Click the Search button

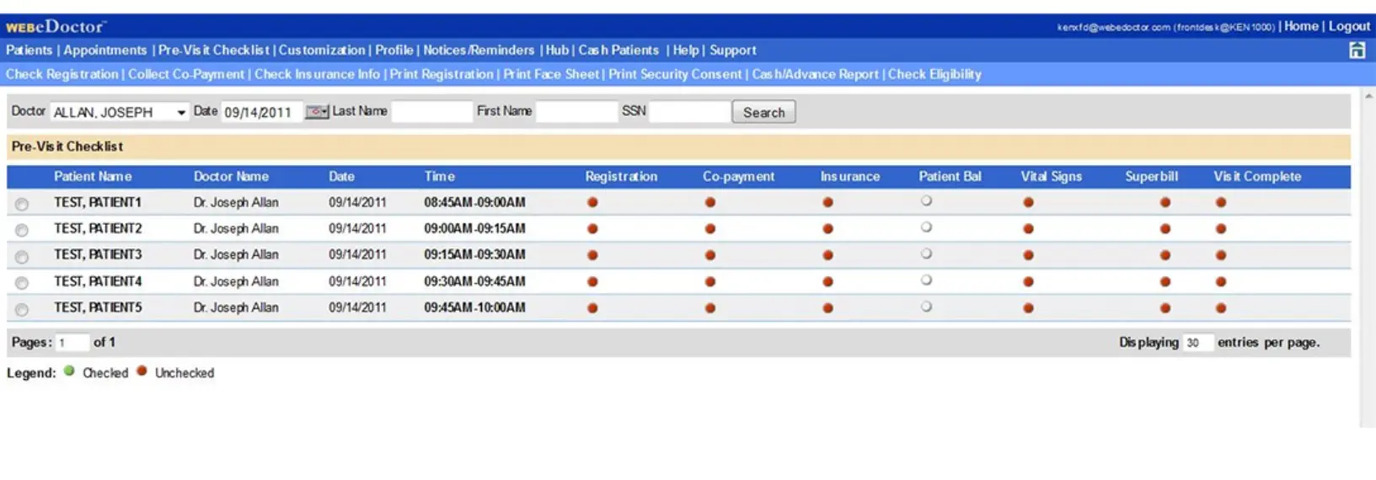763,112
